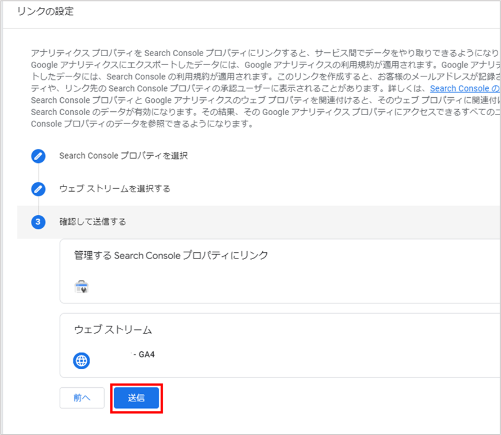Click the 'ウェブ ストリームを選択する' step label
This screenshot has width=501, height=435.
click(x=115, y=189)
